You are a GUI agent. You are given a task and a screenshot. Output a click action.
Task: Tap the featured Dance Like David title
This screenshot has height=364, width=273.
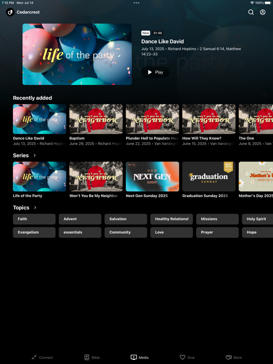[x=163, y=41]
